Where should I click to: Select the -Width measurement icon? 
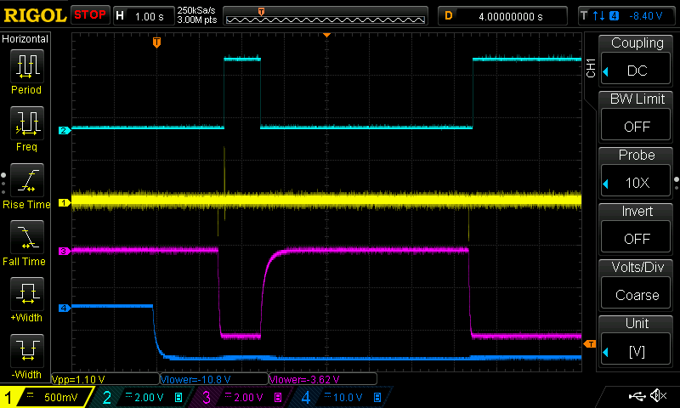point(27,351)
